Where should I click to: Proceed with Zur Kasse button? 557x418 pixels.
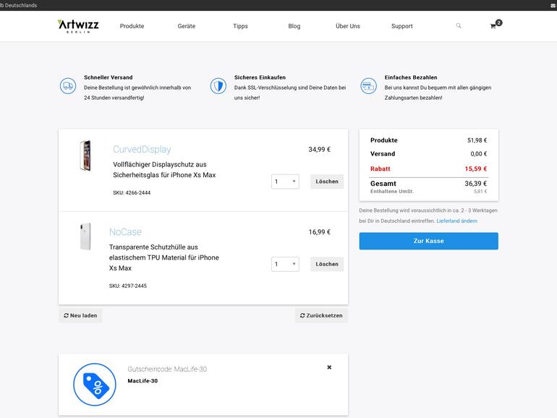pyautogui.click(x=428, y=241)
